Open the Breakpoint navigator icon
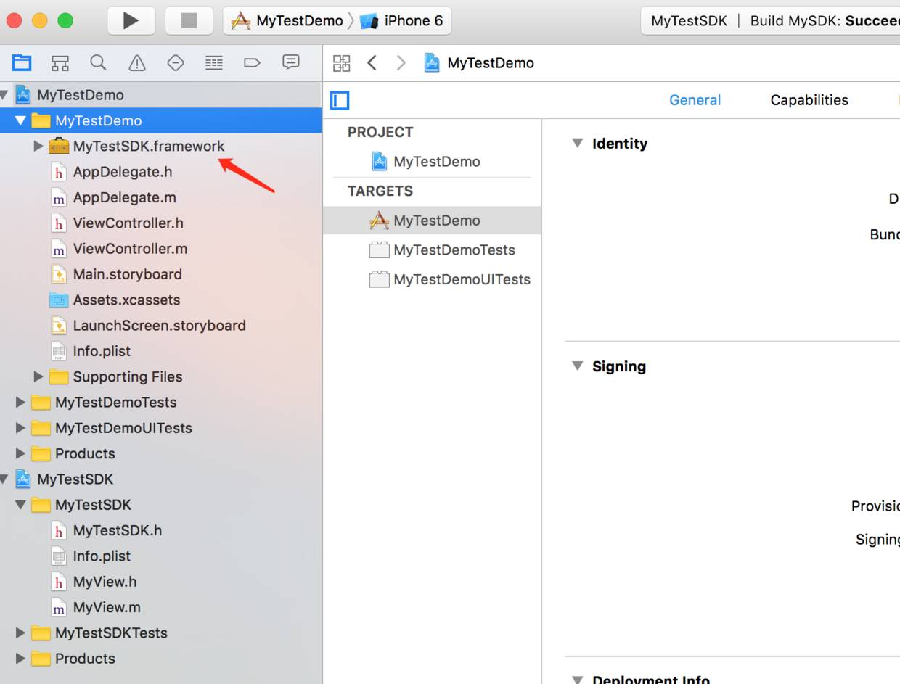This screenshot has height=684, width=900. [252, 63]
